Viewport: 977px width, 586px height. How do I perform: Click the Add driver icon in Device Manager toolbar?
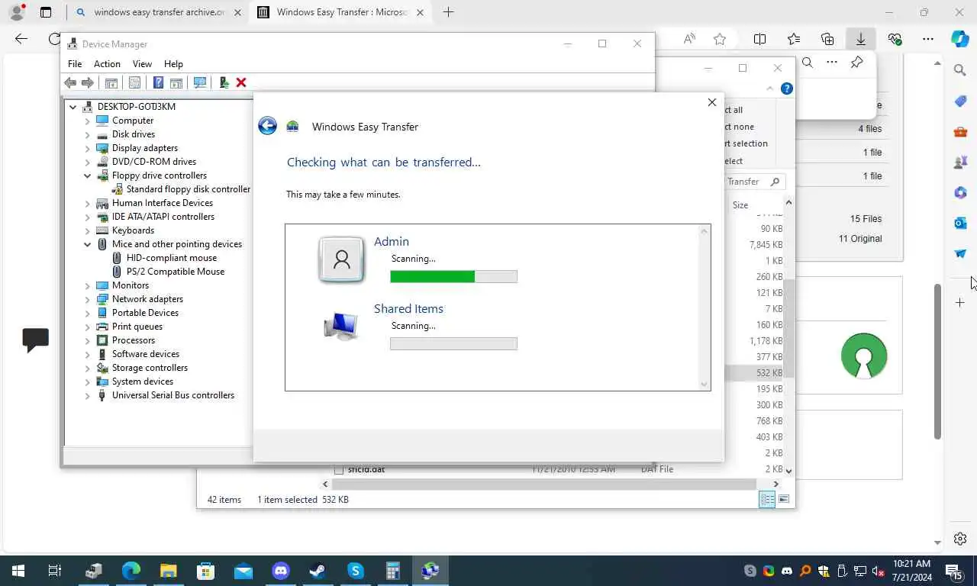224,82
